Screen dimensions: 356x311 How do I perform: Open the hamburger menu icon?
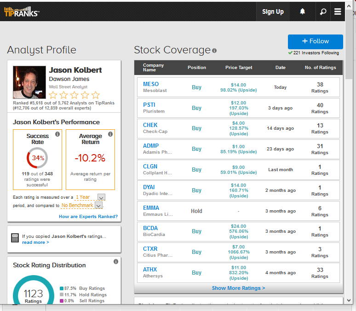point(338,12)
